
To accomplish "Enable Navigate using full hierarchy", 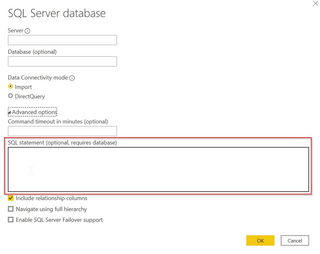I will [x=11, y=209].
